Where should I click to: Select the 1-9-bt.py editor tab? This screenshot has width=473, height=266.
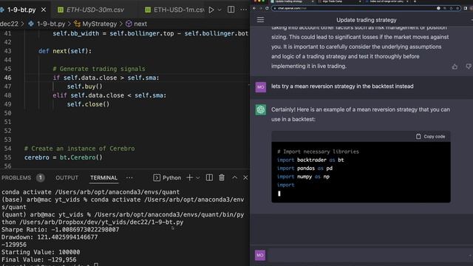[21, 10]
